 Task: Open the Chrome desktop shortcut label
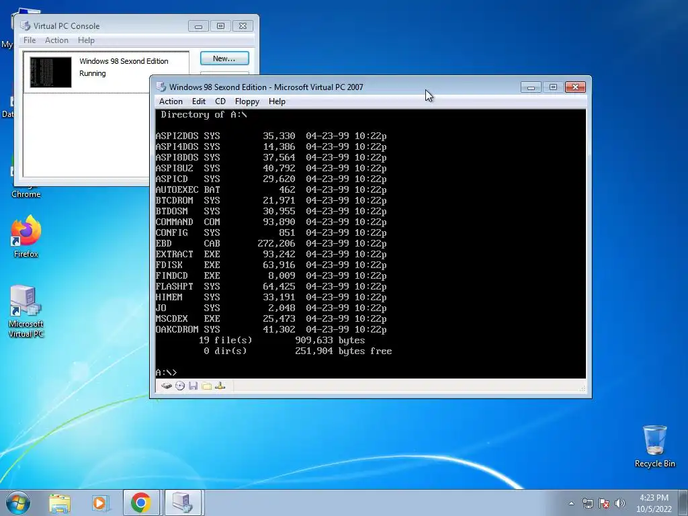click(x=26, y=194)
